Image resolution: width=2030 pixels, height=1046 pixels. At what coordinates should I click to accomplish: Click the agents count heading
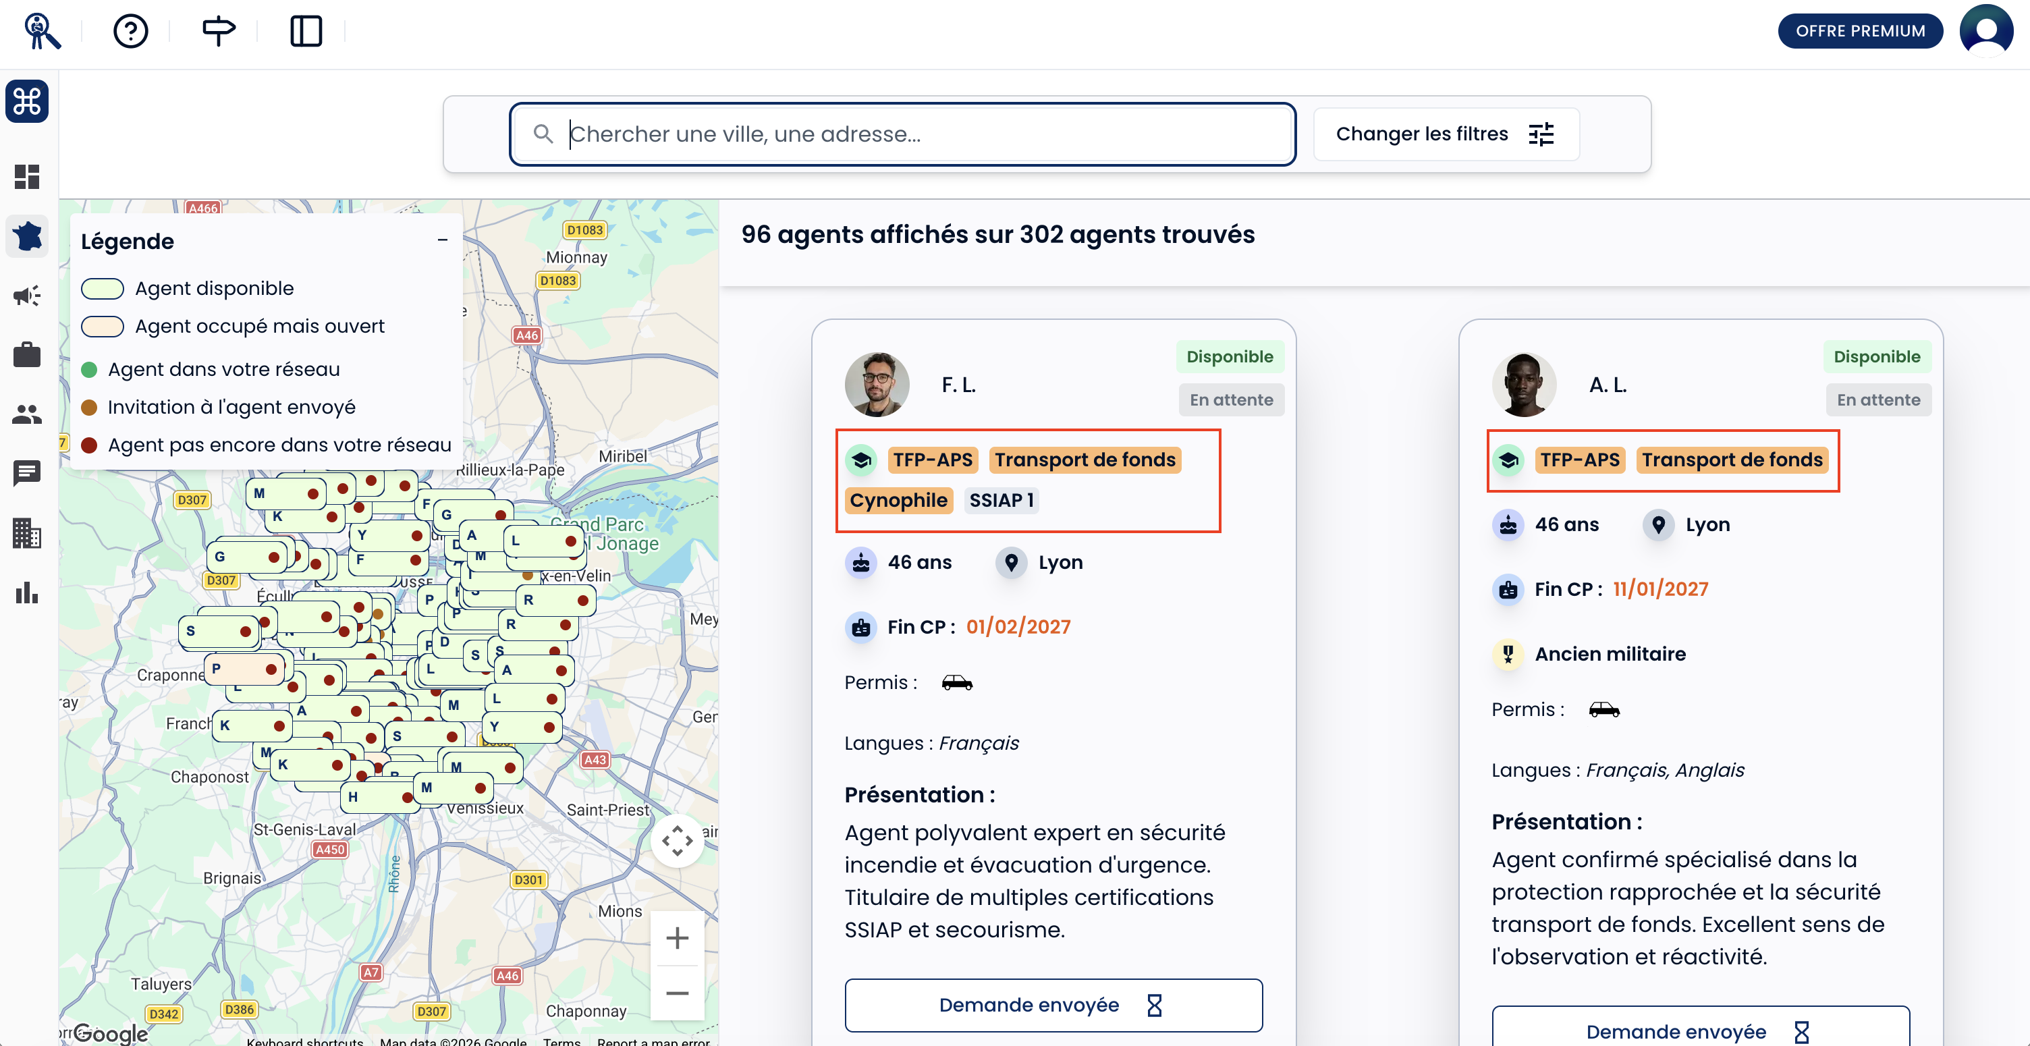[997, 234]
